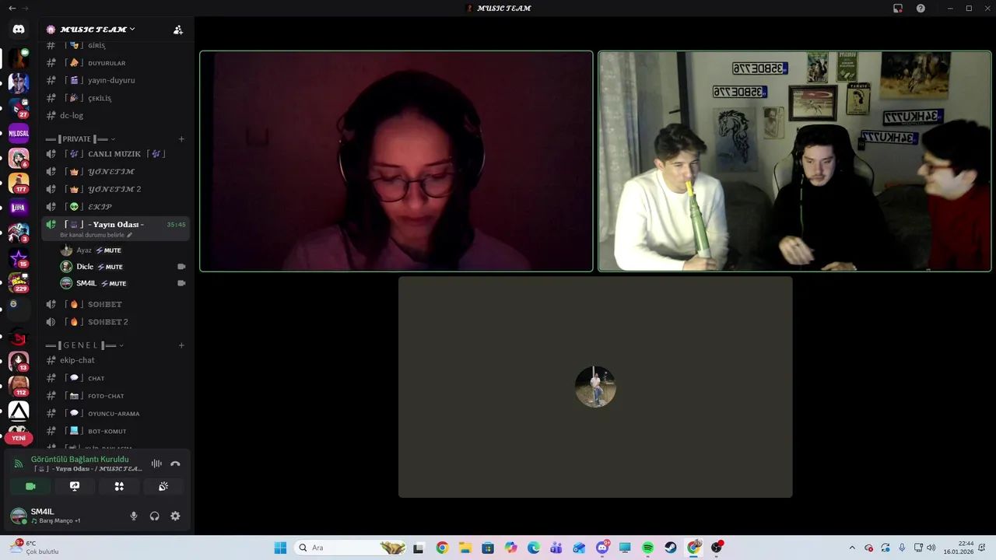Open Discord inbox icon in title bar

click(898, 9)
